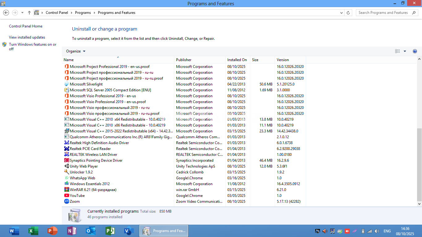
Task: Click Control Panel in the breadcrumb
Action: tap(57, 13)
